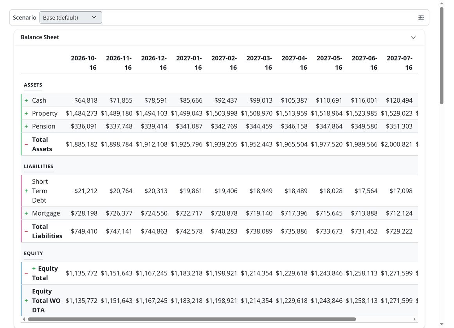Select the 2026-12-16 column header
Screen dimensions: 454x328
tap(154, 63)
